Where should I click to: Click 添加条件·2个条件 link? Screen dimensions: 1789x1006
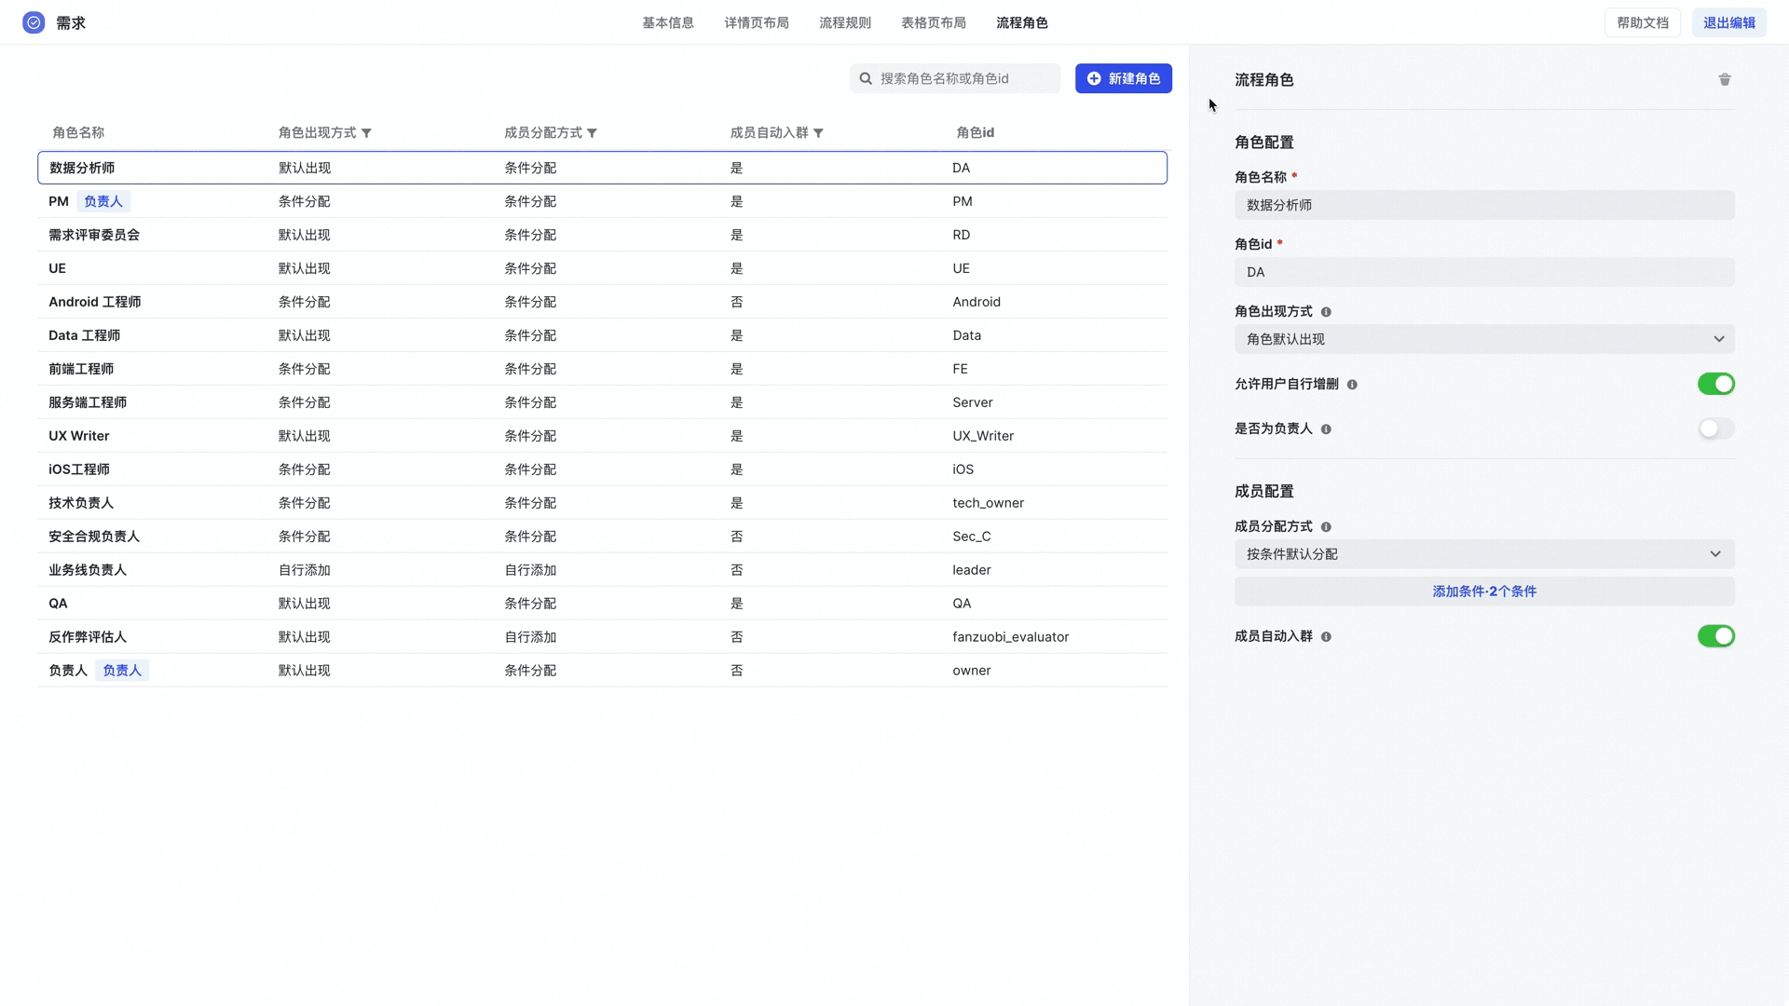1484,591
